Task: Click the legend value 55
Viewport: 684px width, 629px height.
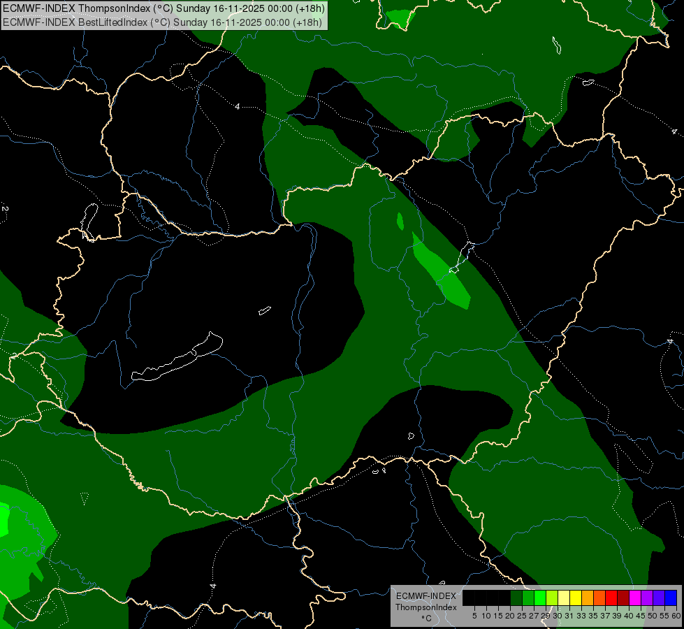Action: (664, 616)
